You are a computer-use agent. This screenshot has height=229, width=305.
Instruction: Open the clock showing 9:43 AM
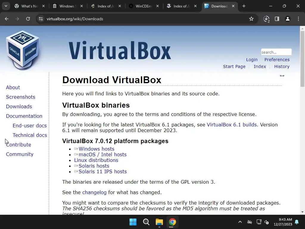(283, 222)
